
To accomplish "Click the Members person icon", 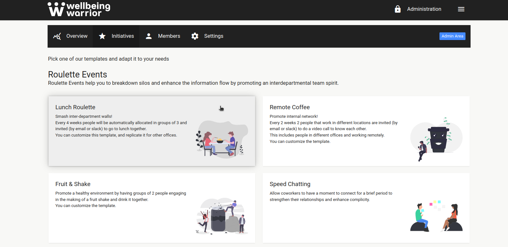I will (148, 36).
